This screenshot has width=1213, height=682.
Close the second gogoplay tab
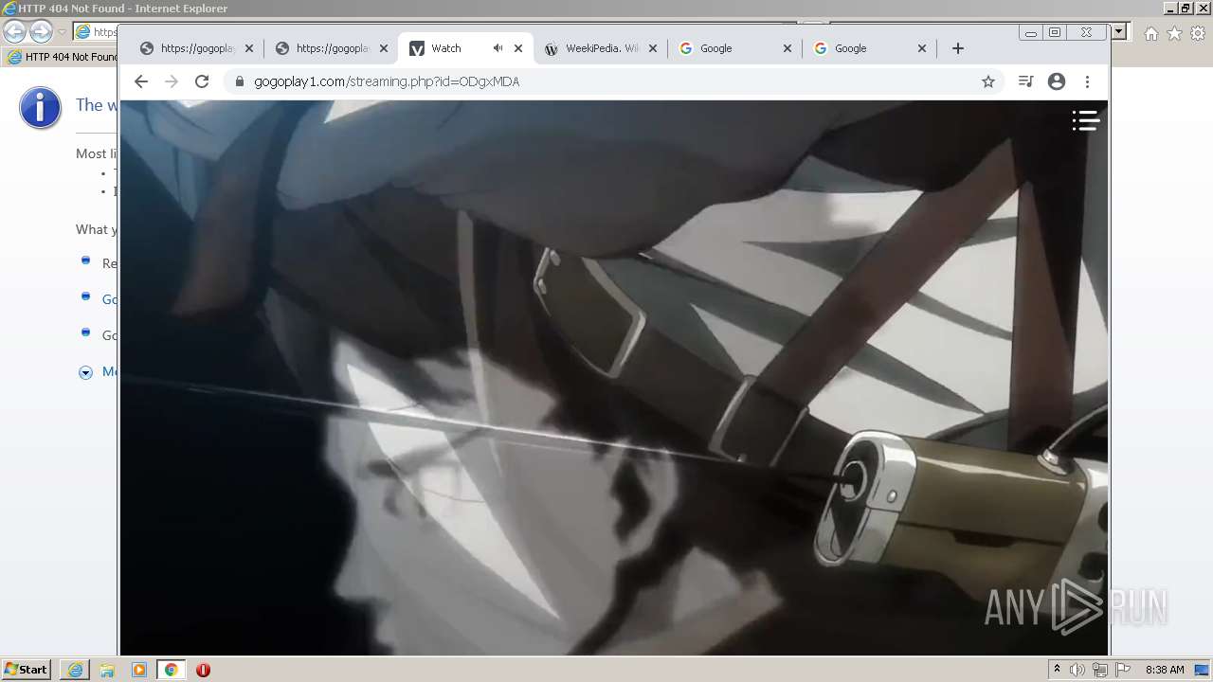coord(384,48)
